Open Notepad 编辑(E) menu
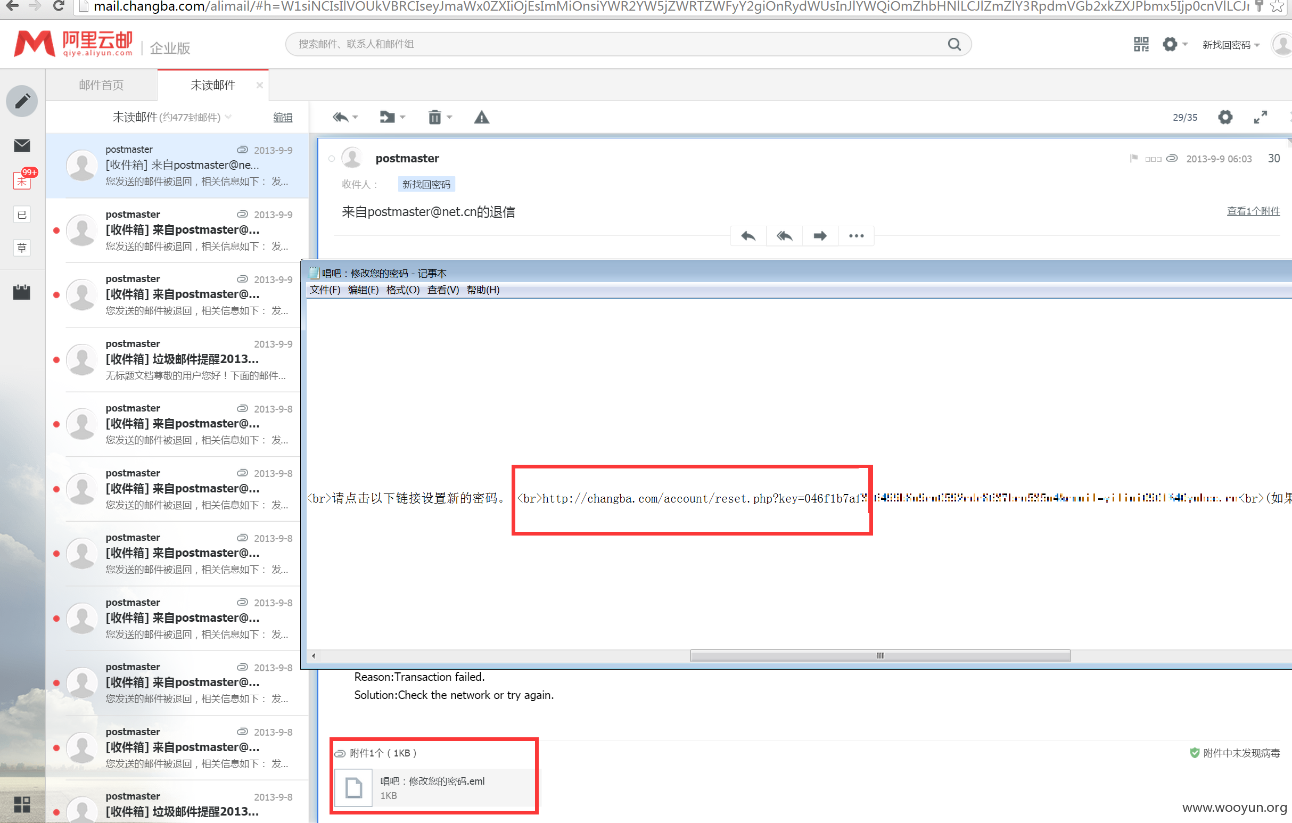Screen dimensions: 1292x823 click(x=363, y=290)
